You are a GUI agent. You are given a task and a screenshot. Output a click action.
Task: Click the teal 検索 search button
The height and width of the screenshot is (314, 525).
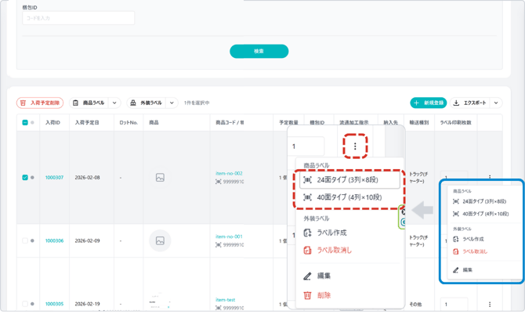click(x=259, y=51)
